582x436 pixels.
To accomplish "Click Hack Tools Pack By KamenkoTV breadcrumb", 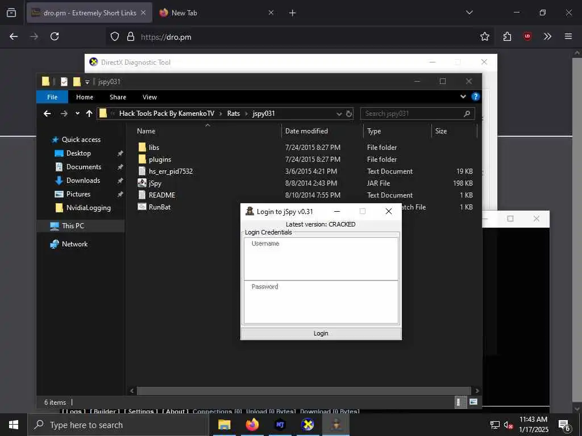I will point(167,114).
